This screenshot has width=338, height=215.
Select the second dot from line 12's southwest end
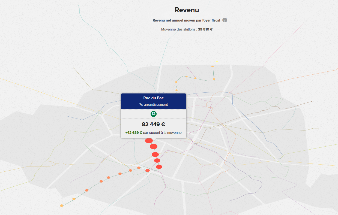coord(74,199)
